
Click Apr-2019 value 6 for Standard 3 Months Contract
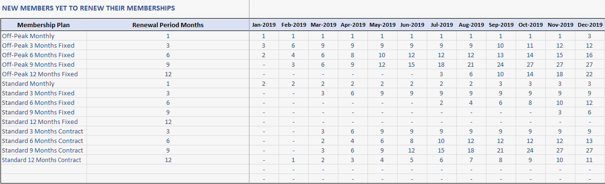tap(352, 131)
